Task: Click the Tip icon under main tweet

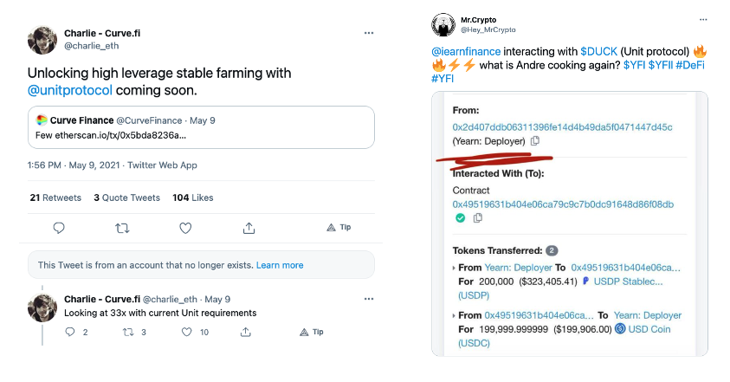Action: 338,228
